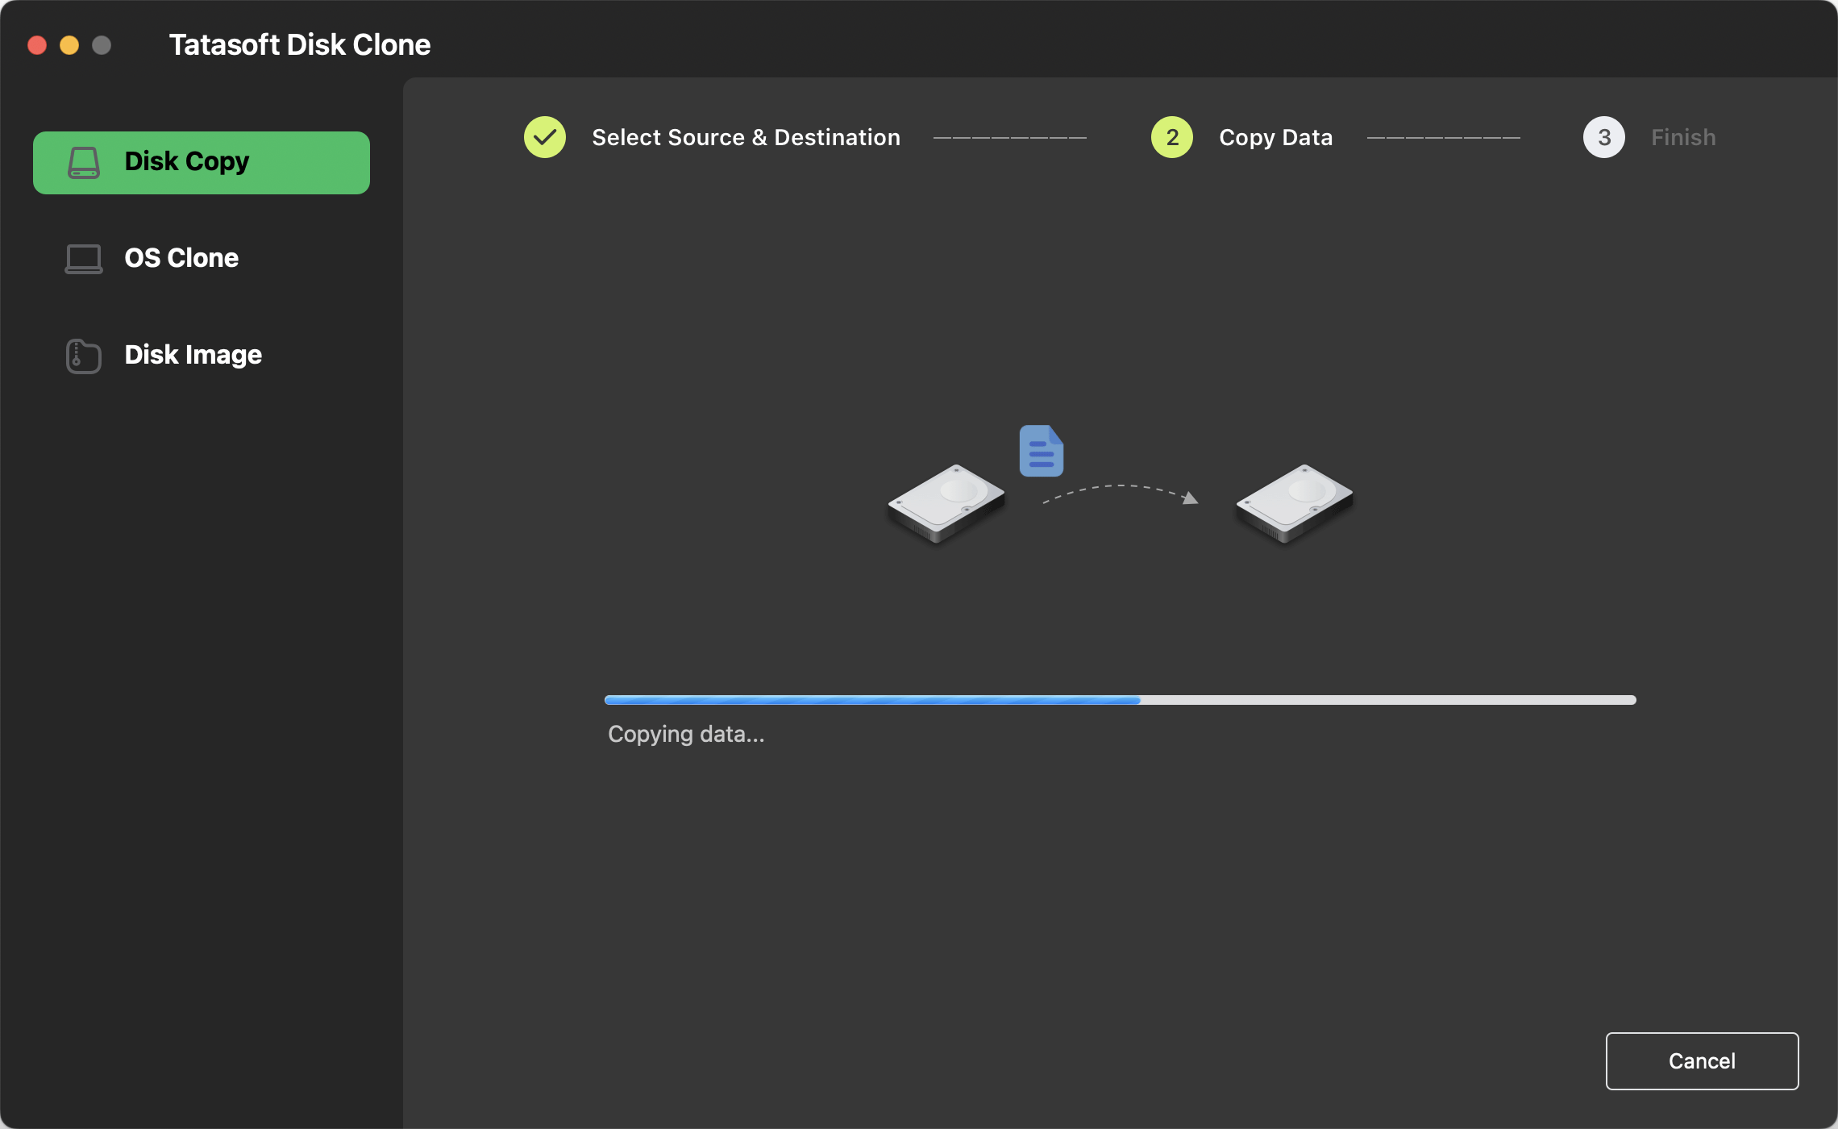Viewport: 1838px width, 1129px height.
Task: Select the Disk Copy sidebar tab
Action: pos(202,162)
